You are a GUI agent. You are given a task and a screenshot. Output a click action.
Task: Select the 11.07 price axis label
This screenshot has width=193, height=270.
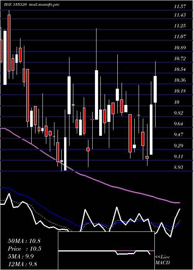click(x=180, y=37)
